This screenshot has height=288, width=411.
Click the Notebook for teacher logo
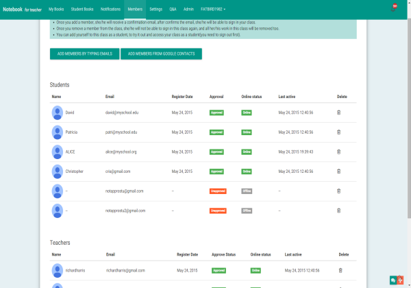23,10
